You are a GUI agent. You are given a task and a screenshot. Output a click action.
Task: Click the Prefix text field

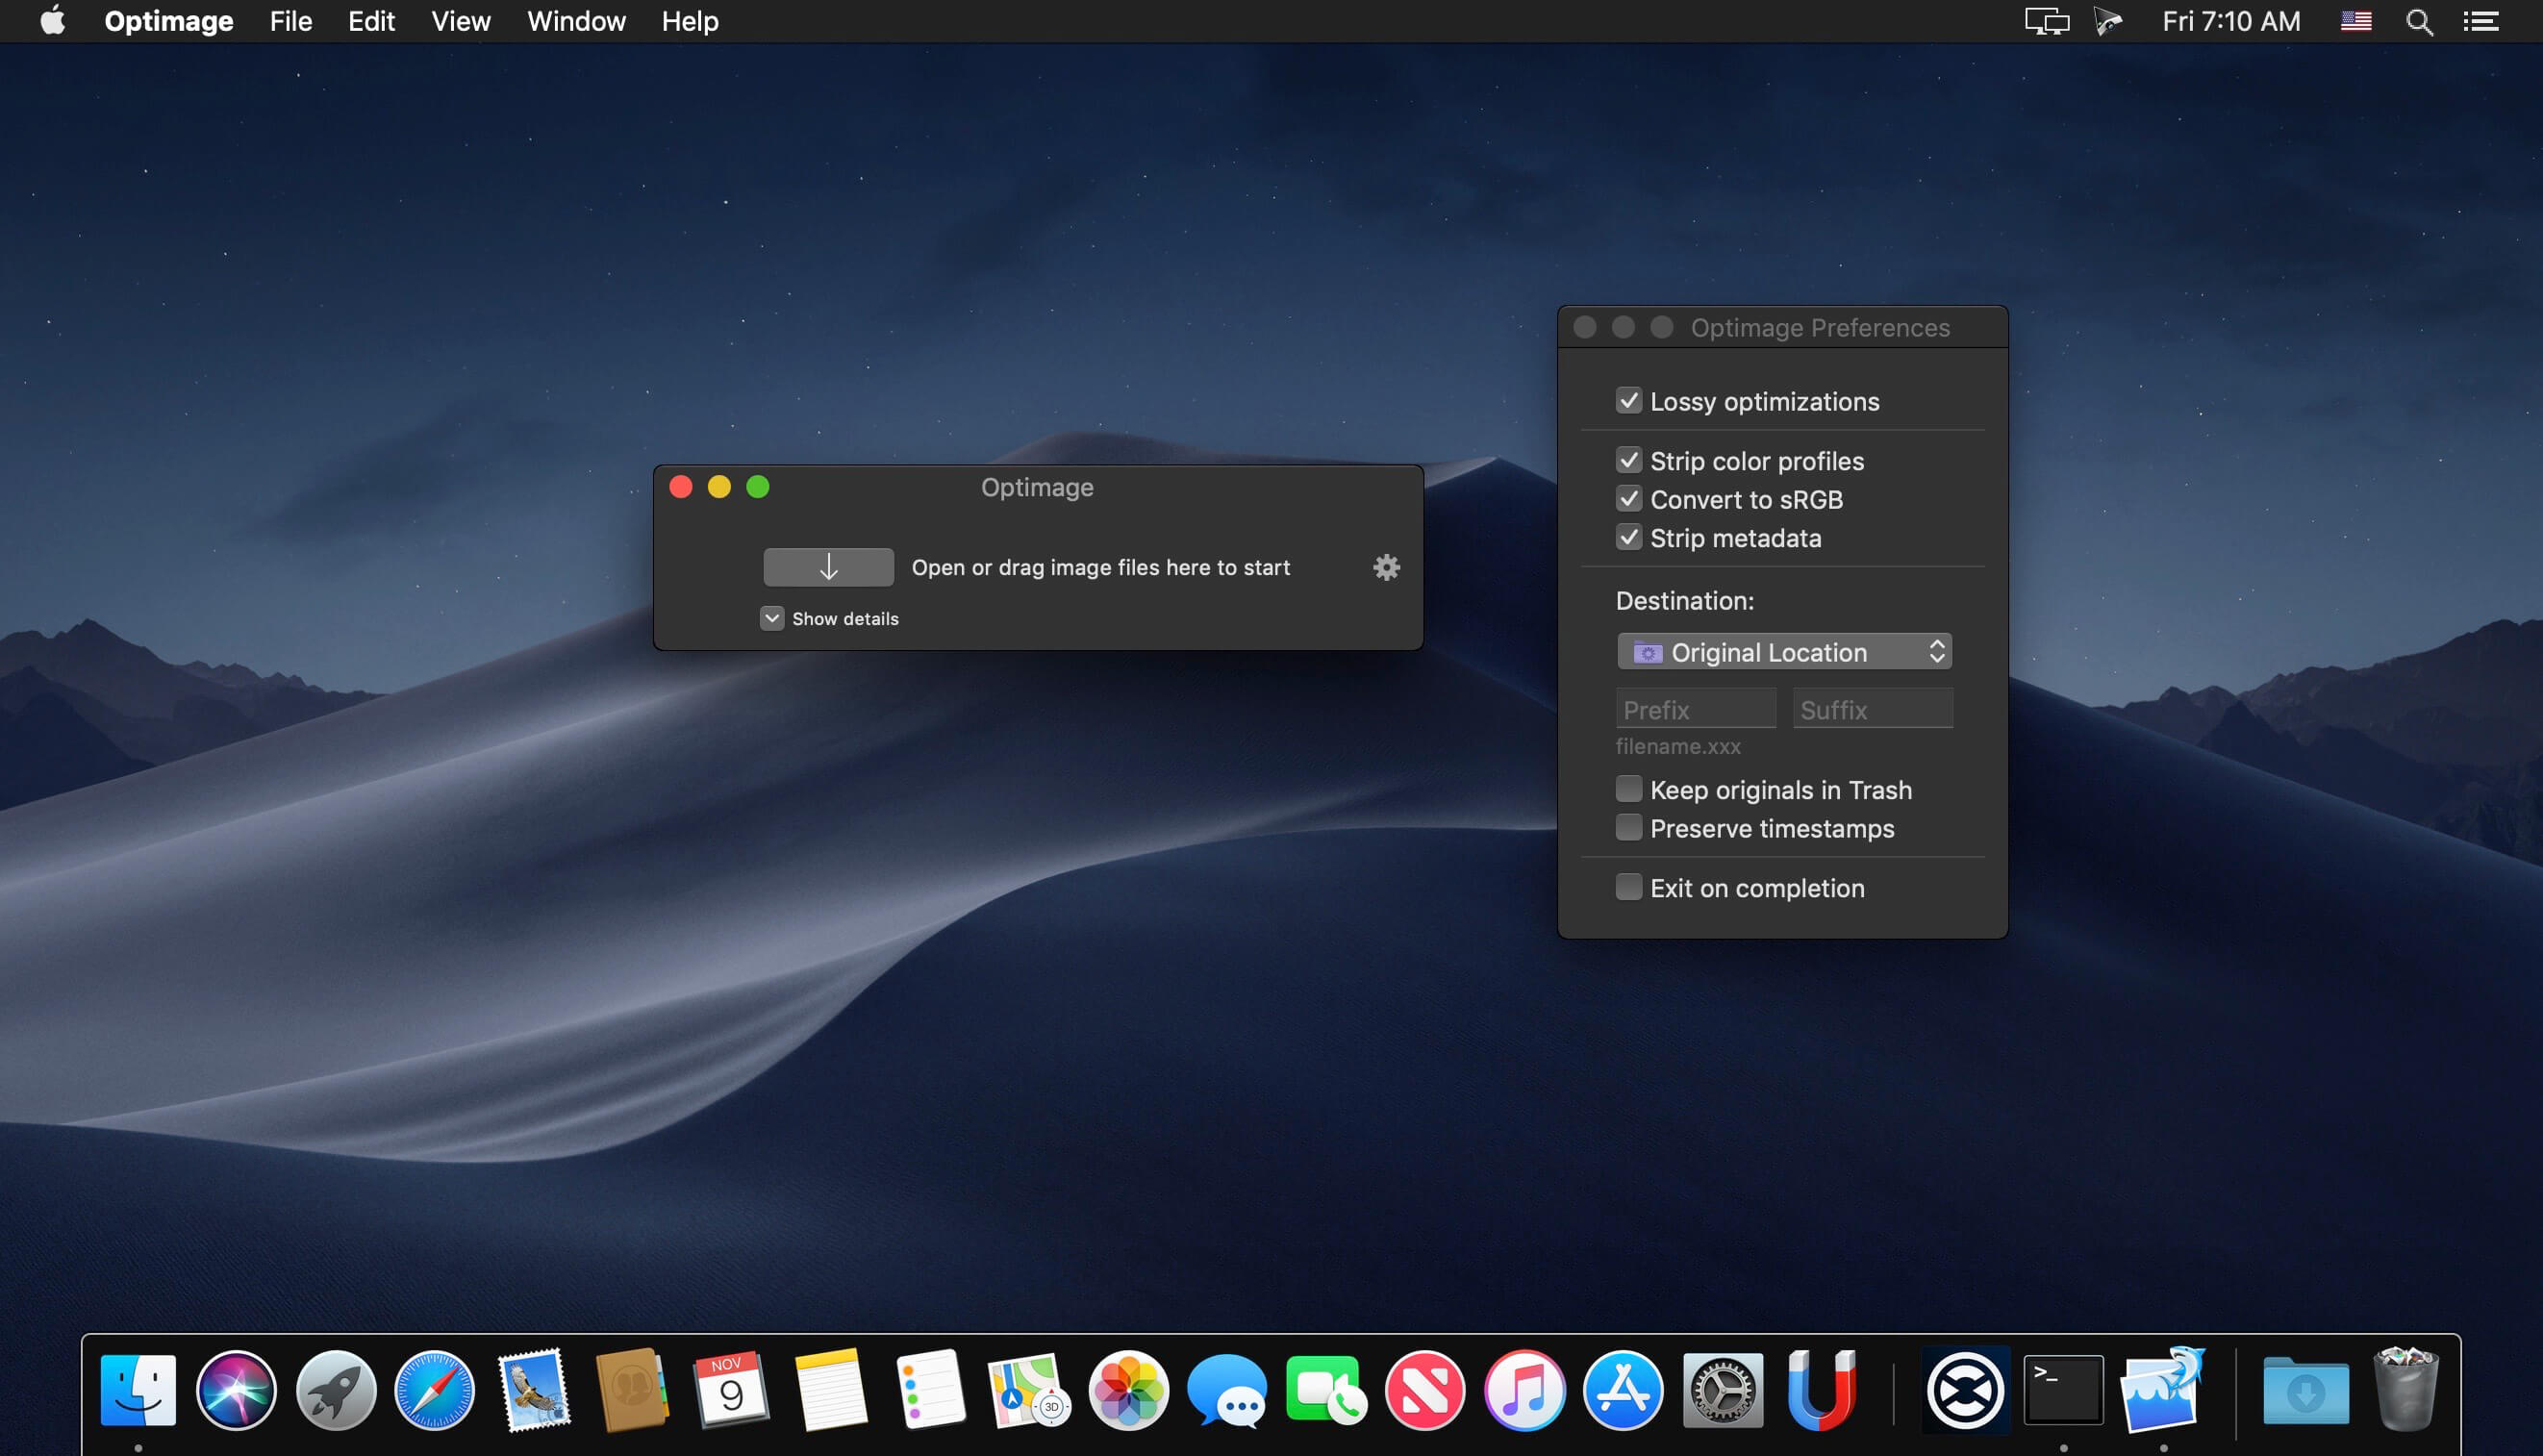coord(1695,709)
